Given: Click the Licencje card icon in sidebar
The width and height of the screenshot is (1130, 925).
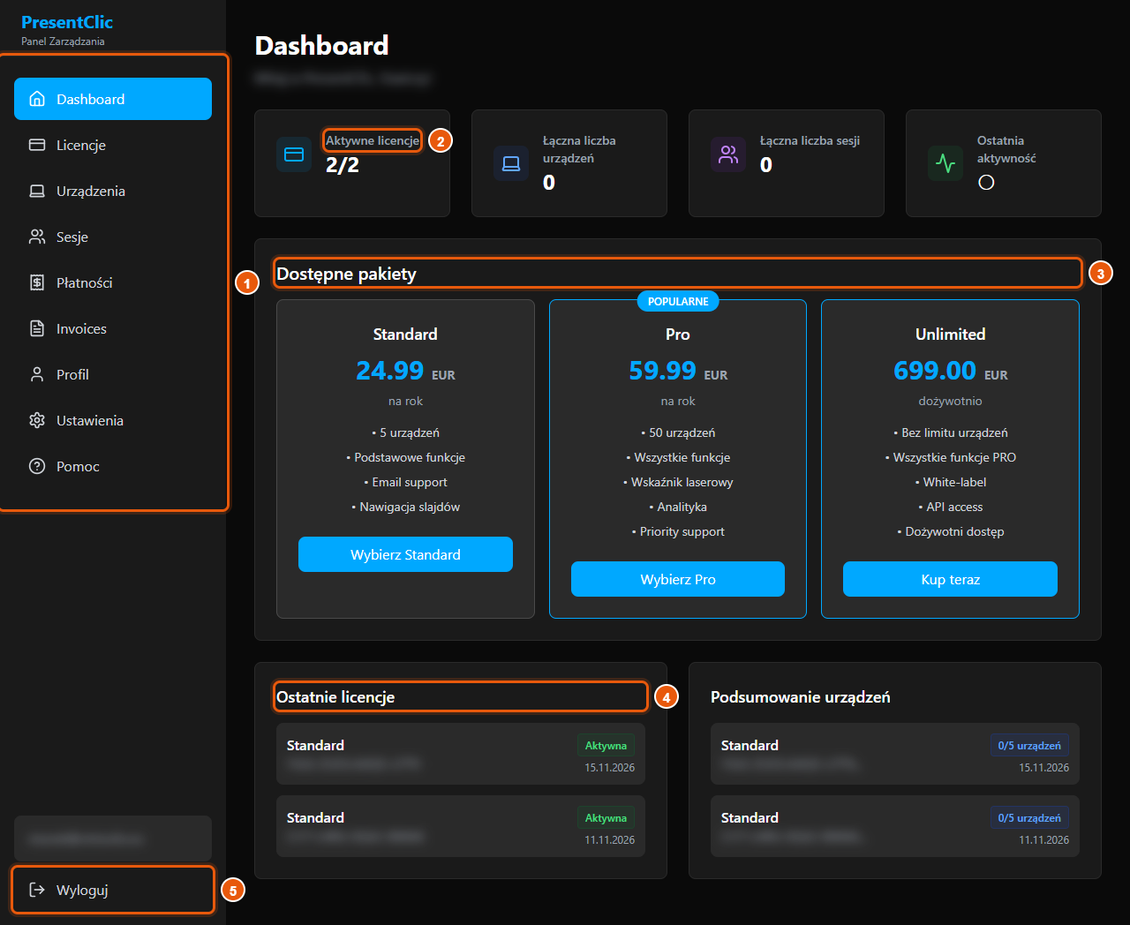Looking at the screenshot, I should 37,145.
